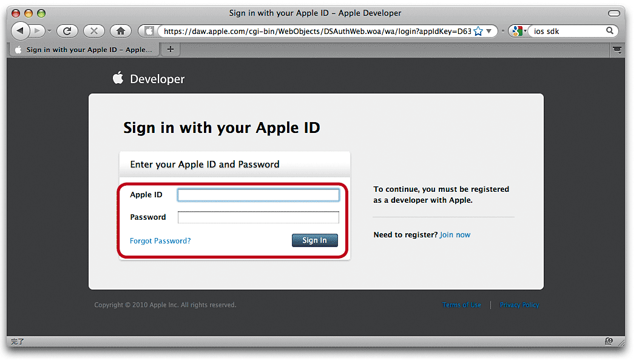Click the 'Apple ID' field label
Screen dimensions: 639x360
(x=146, y=195)
